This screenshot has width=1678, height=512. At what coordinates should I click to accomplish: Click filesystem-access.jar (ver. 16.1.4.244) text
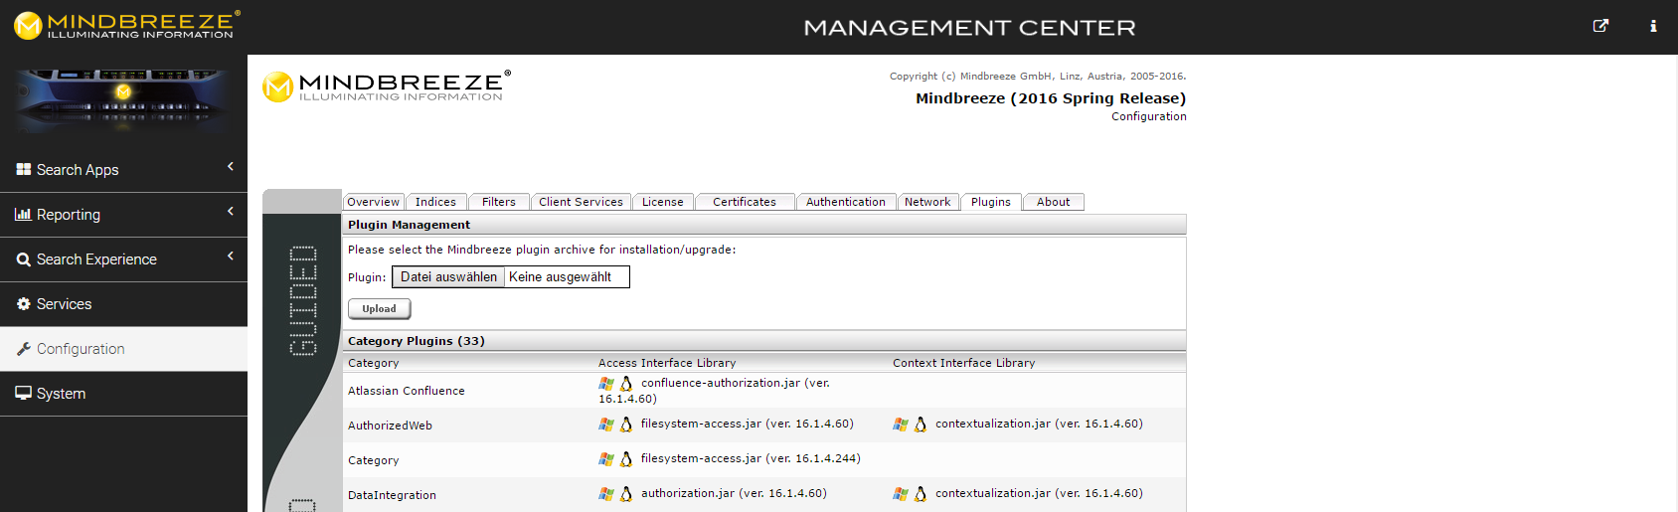751,458
